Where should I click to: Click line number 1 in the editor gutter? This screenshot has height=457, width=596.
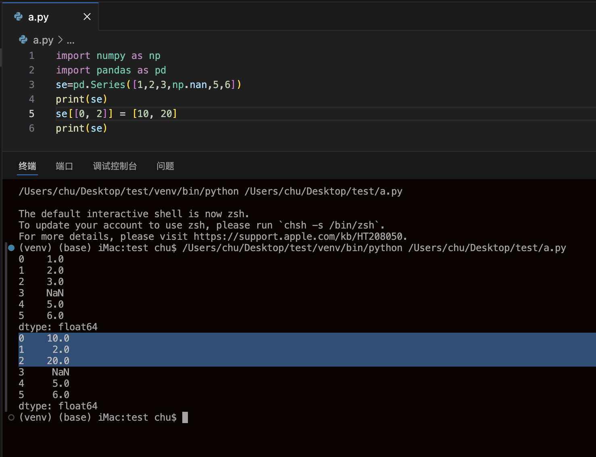[x=31, y=56]
